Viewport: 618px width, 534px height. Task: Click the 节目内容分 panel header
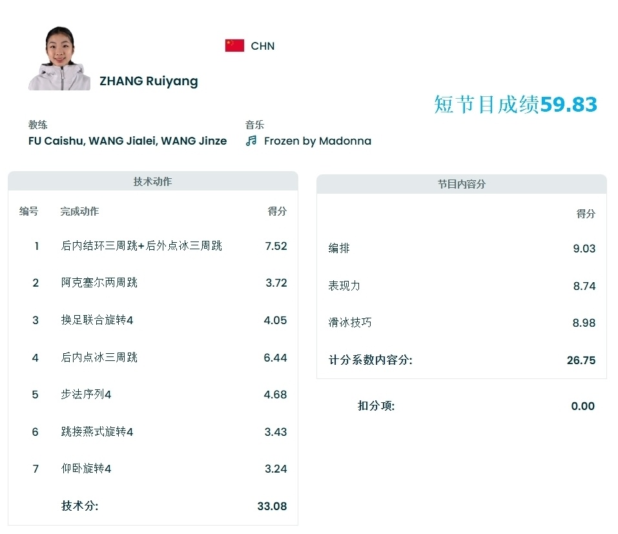(x=462, y=184)
